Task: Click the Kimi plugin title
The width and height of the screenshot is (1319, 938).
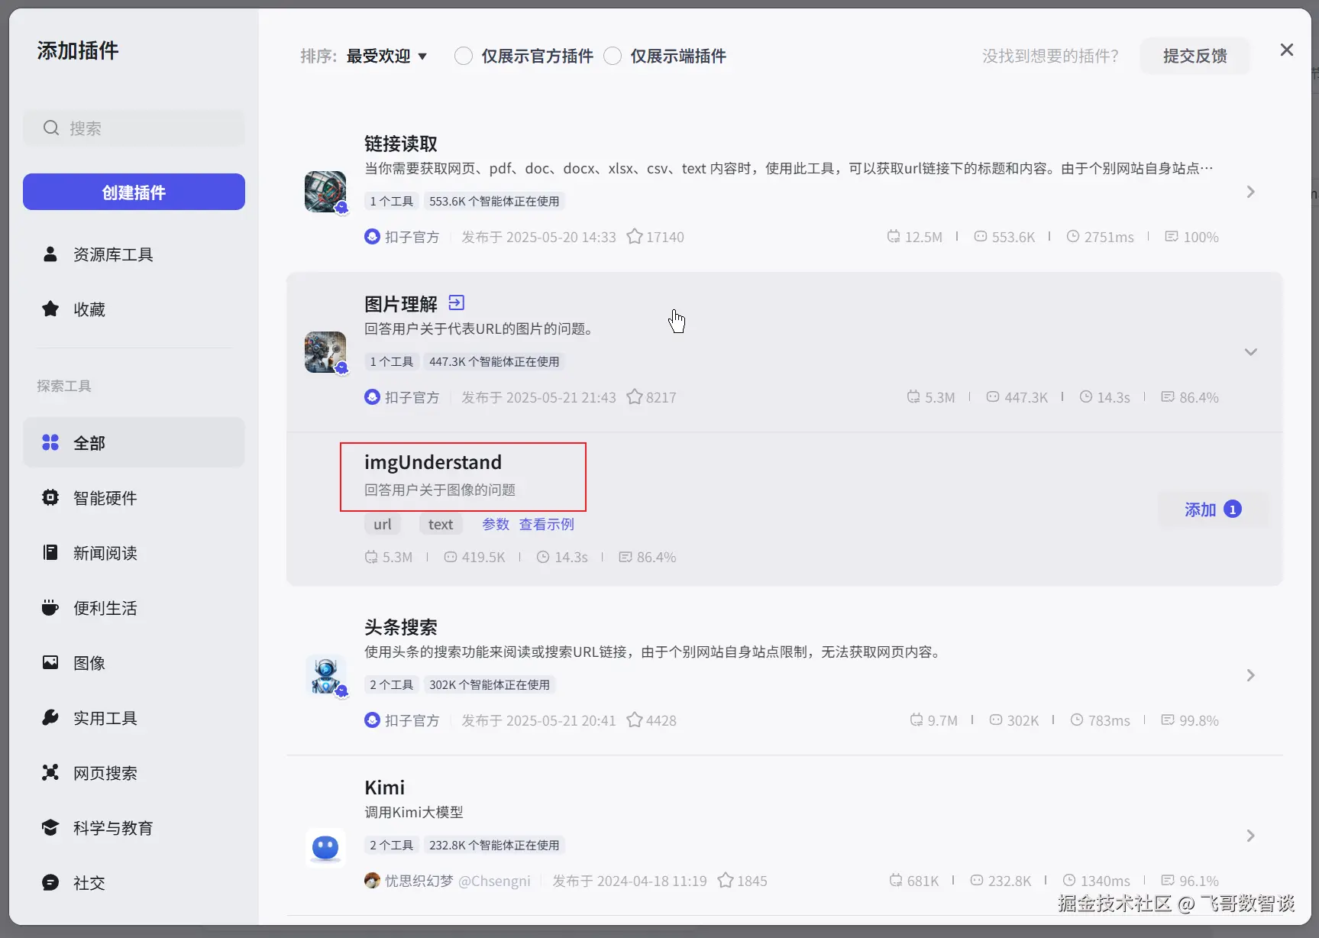Action: [x=385, y=788]
